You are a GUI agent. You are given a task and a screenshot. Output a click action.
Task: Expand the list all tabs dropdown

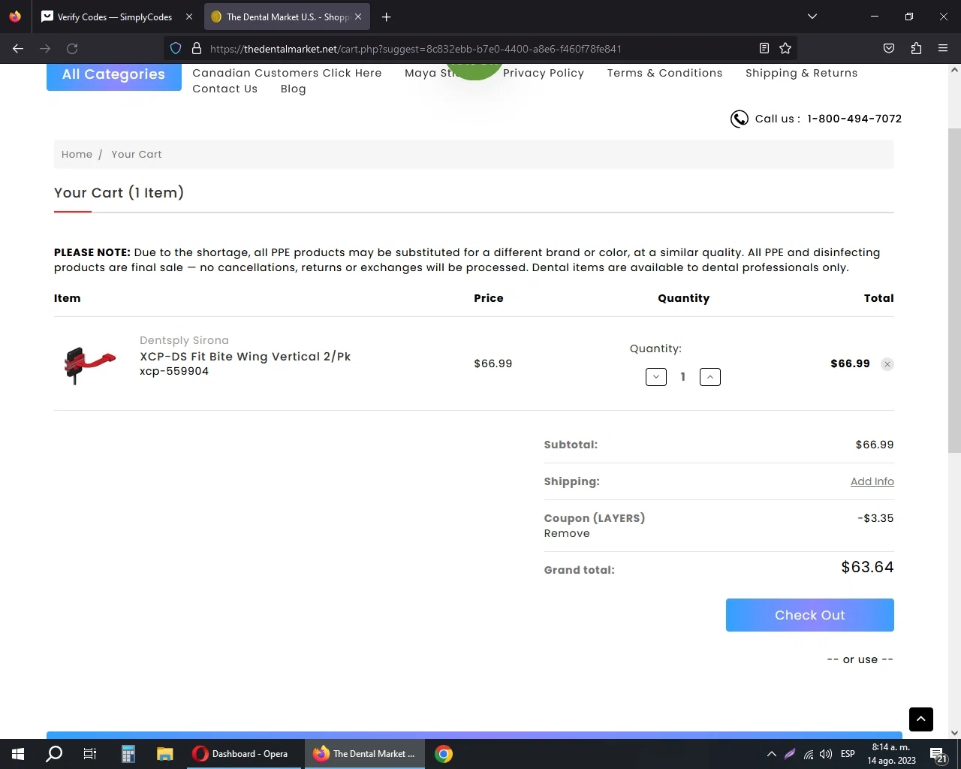tap(812, 17)
